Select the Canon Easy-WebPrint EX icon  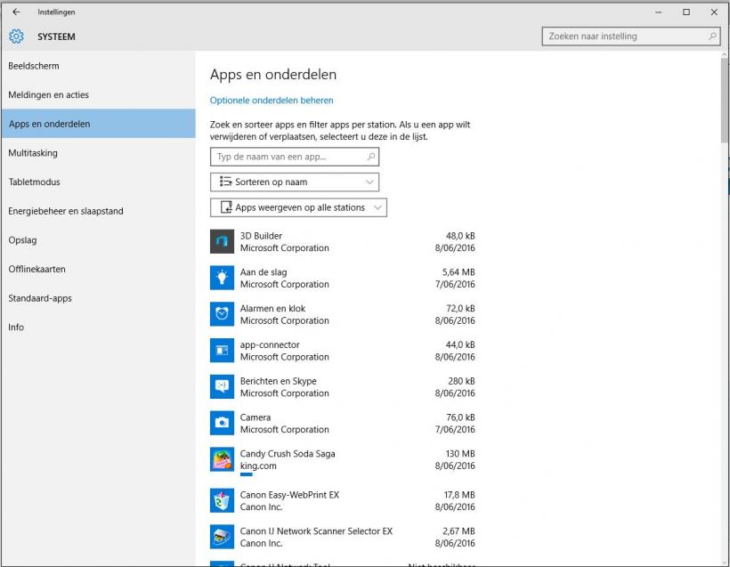pos(222,500)
